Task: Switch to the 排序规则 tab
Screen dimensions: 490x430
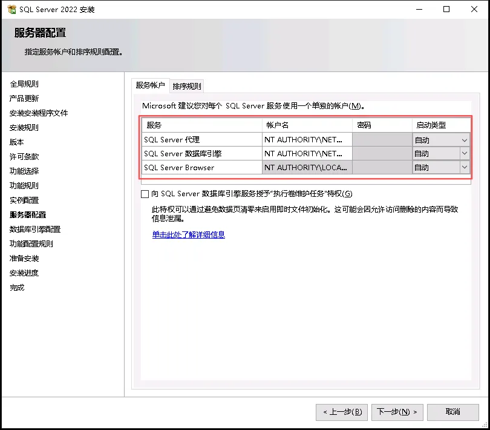Action: (187, 86)
